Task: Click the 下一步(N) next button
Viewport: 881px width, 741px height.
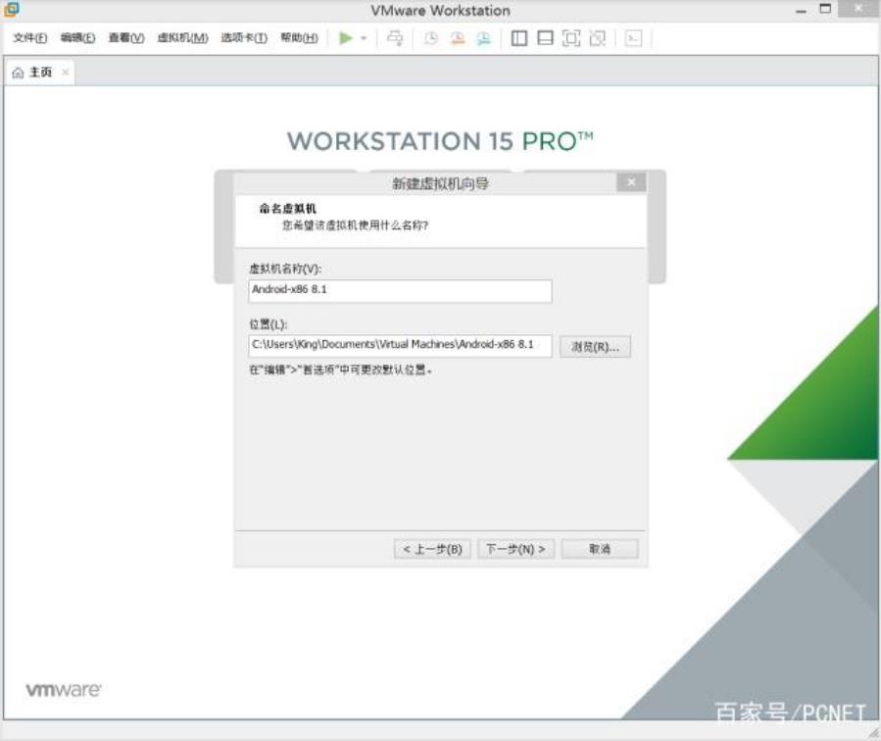Action: (515, 549)
